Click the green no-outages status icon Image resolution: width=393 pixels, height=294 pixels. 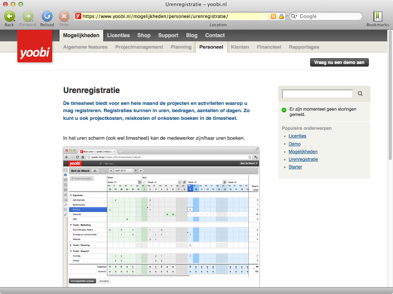284,110
